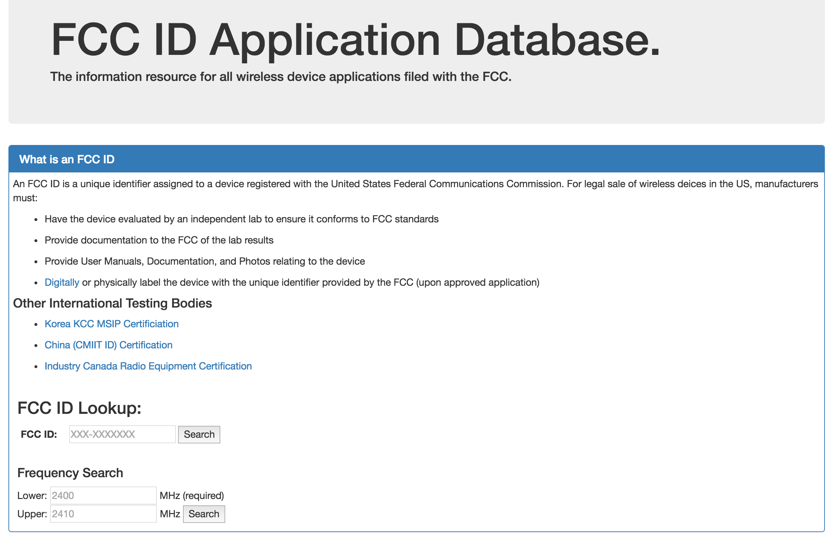The image size is (834, 537).
Task: Click the Lower frequency input field
Action: click(x=103, y=495)
